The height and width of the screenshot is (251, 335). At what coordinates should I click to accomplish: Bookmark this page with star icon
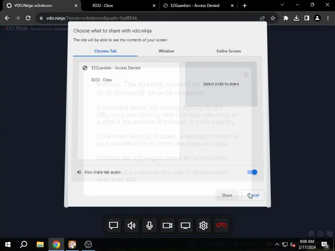[x=273, y=18]
